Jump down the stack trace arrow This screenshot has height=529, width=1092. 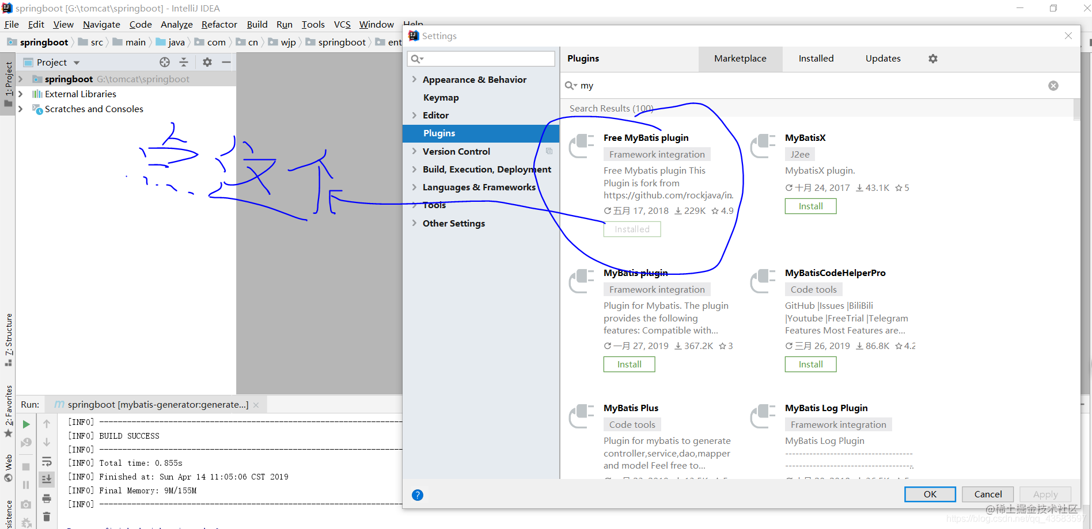(x=47, y=442)
